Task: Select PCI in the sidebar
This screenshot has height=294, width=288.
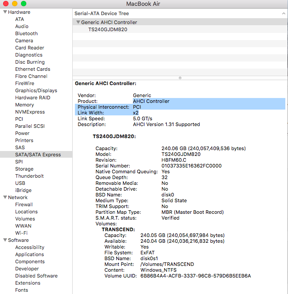Action: point(19,119)
